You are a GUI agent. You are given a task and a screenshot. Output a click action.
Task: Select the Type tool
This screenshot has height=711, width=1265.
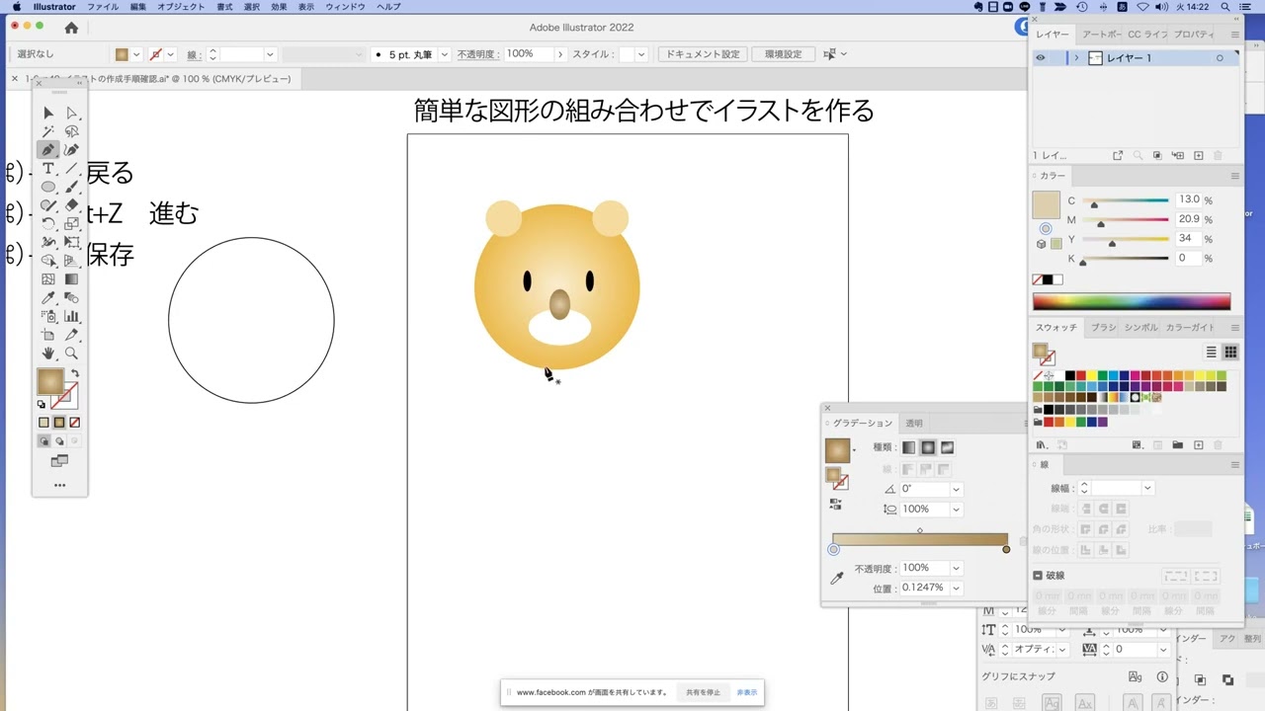coord(47,169)
